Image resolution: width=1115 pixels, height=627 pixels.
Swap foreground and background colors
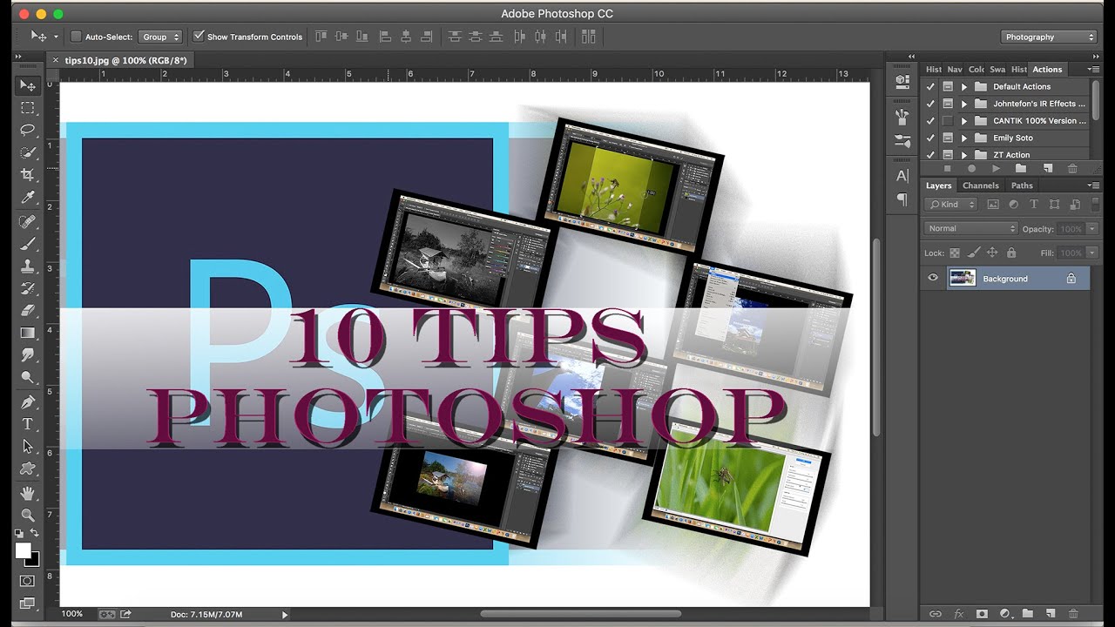coord(35,533)
